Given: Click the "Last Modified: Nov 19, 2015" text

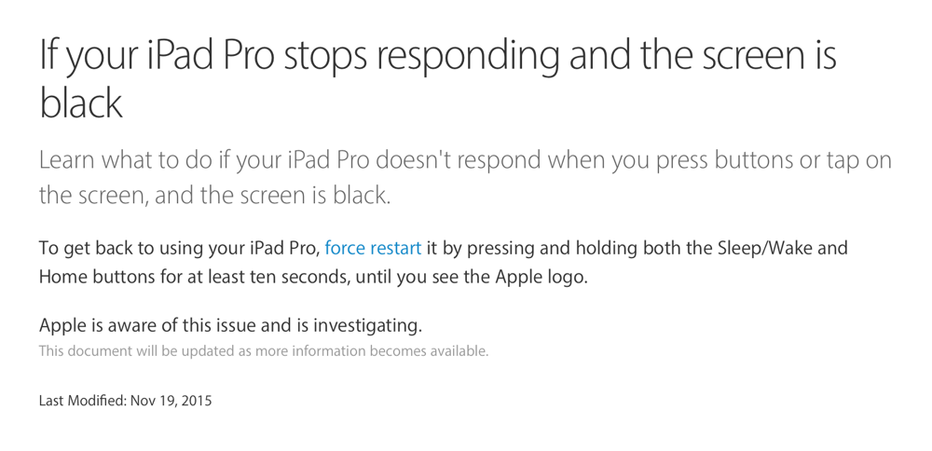Looking at the screenshot, I should click(x=126, y=401).
